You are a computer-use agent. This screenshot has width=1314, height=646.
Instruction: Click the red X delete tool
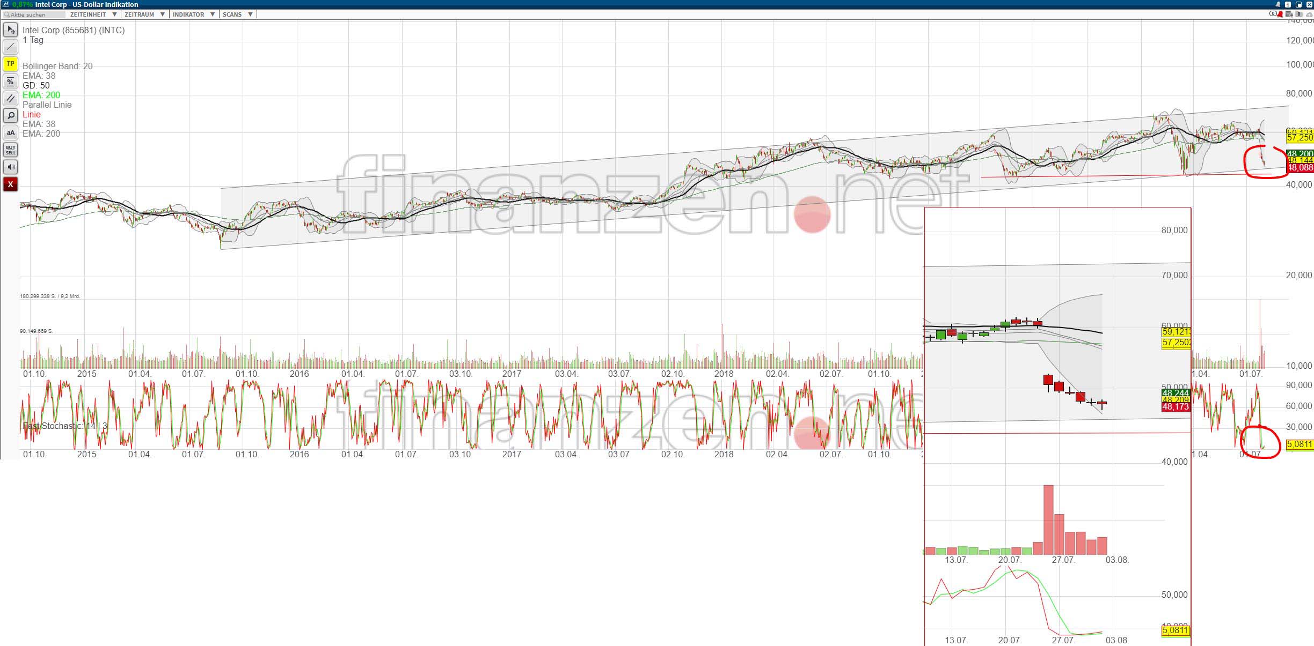(x=10, y=184)
